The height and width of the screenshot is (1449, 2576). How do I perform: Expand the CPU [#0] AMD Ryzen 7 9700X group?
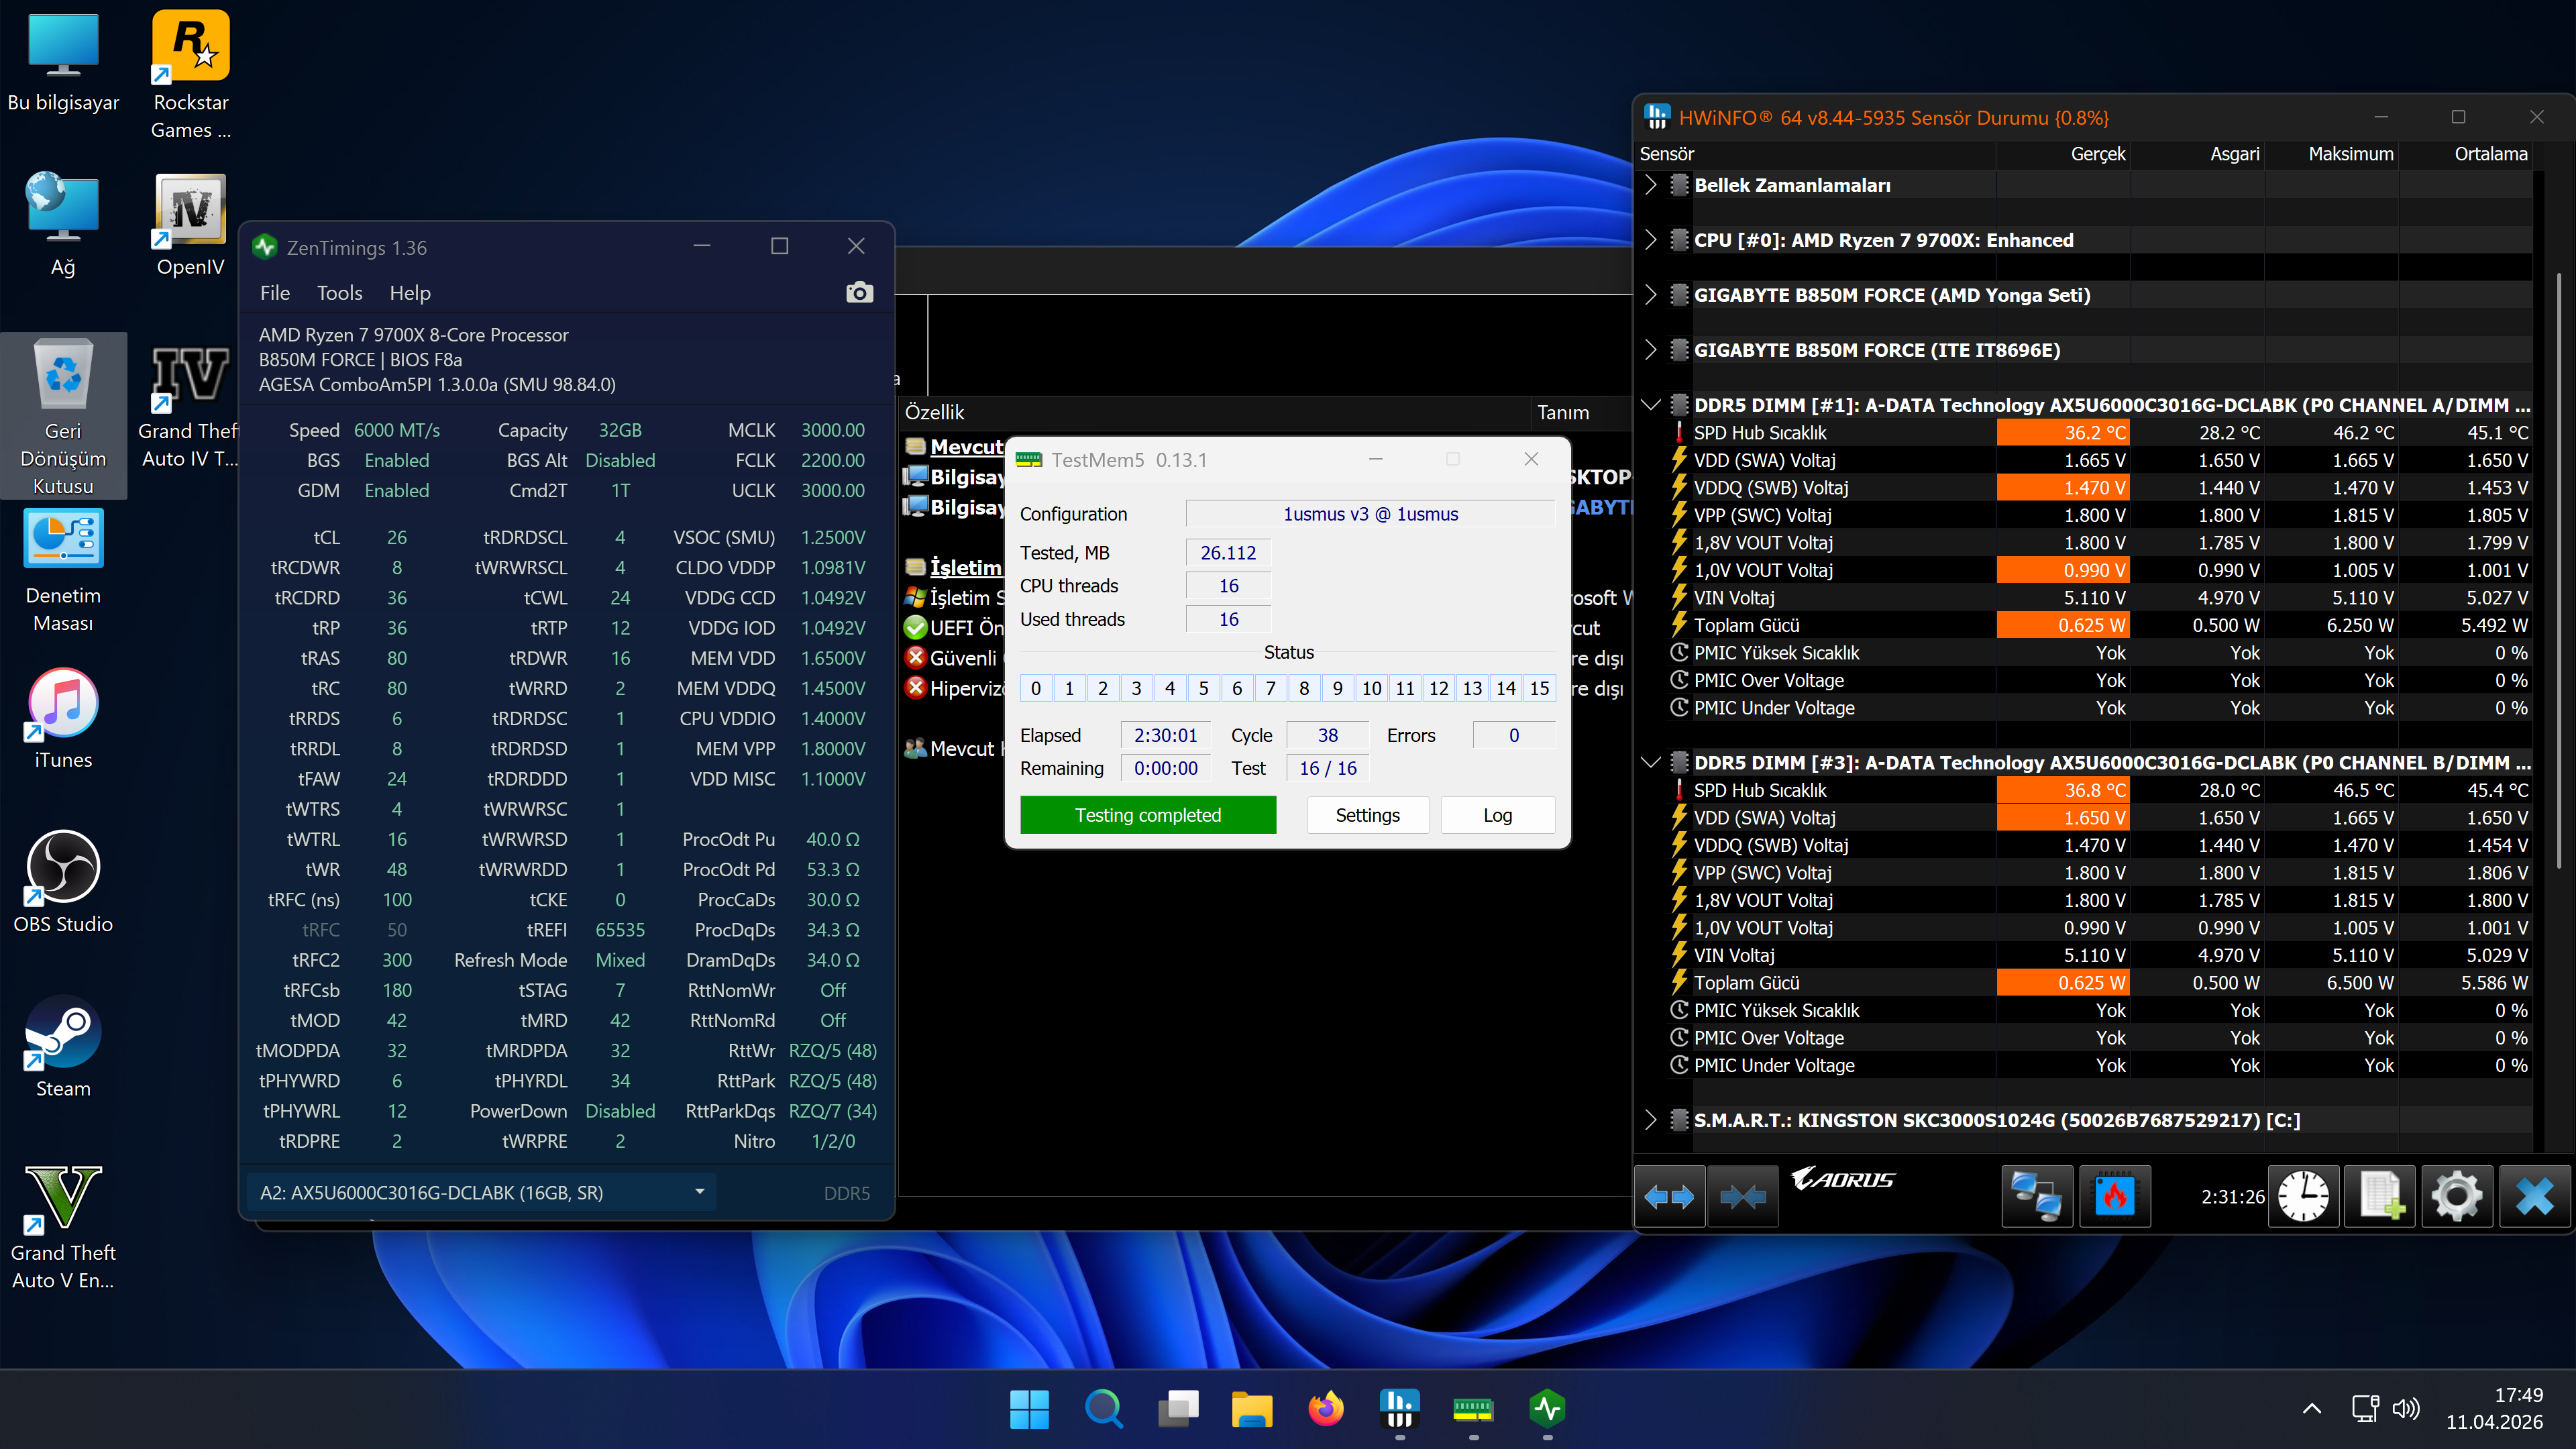click(1651, 240)
